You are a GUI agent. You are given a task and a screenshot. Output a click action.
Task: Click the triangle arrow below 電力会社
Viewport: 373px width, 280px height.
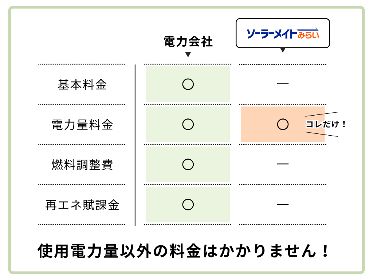[x=188, y=55]
